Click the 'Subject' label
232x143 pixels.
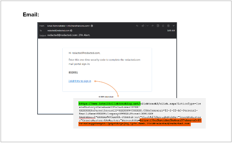pyautogui.click(x=43, y=36)
